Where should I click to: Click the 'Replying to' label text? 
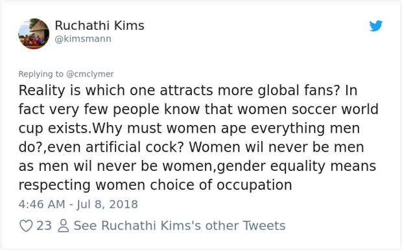tap(41, 74)
